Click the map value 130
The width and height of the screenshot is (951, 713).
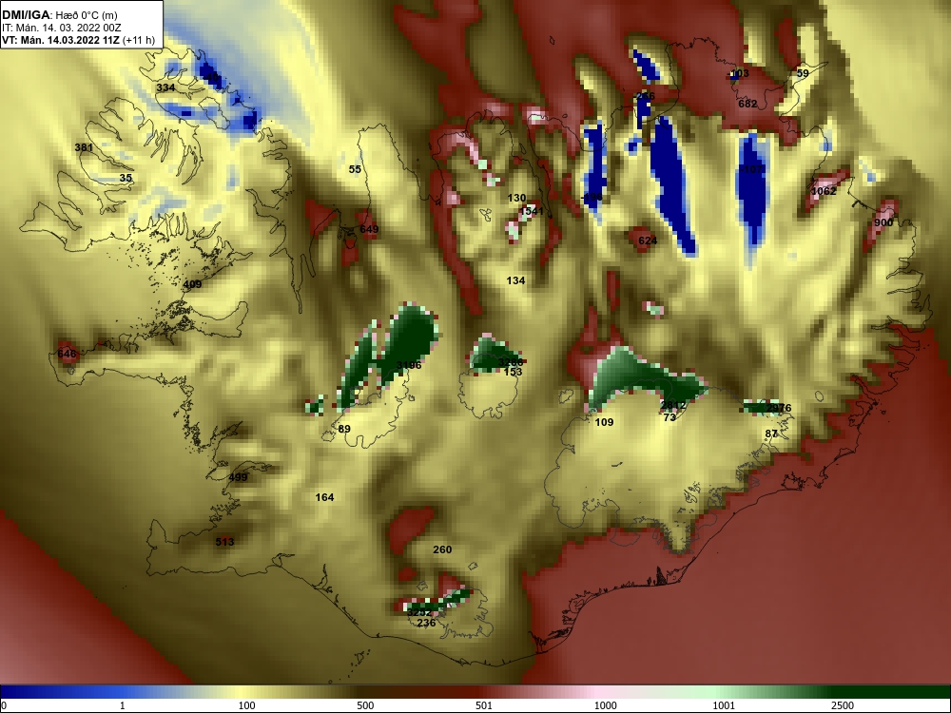tap(516, 198)
